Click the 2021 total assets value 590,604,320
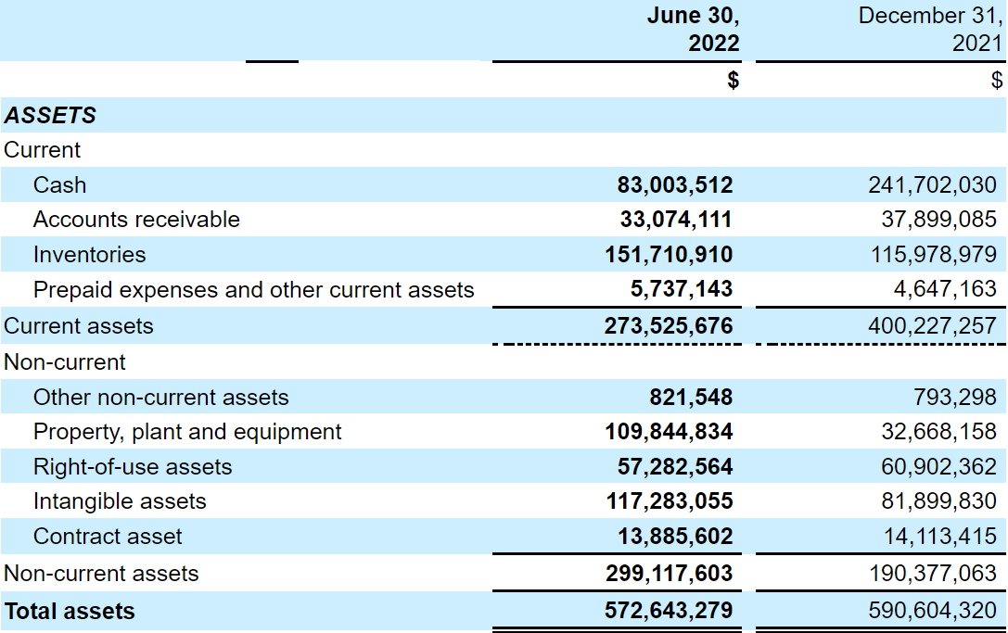The image size is (1008, 633). coord(932,611)
